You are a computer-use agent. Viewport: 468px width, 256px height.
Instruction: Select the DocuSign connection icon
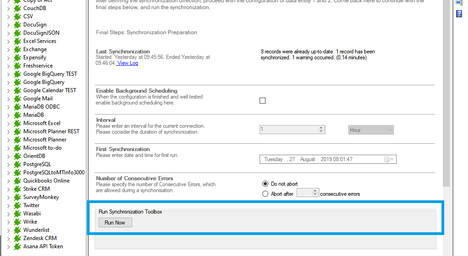pos(17,25)
